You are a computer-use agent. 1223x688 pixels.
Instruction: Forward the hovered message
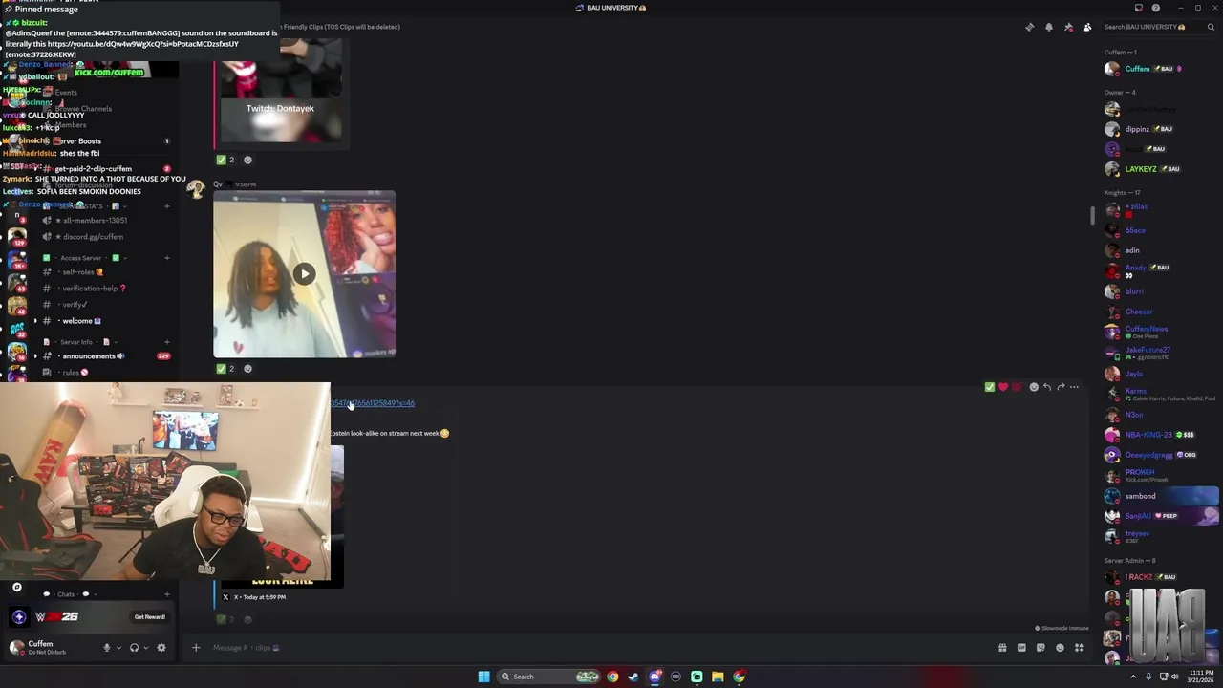1061,387
